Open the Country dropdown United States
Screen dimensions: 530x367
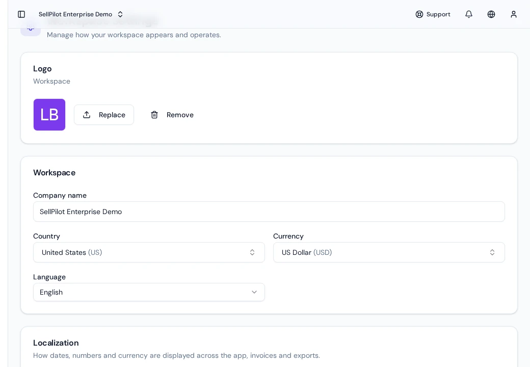(x=149, y=252)
